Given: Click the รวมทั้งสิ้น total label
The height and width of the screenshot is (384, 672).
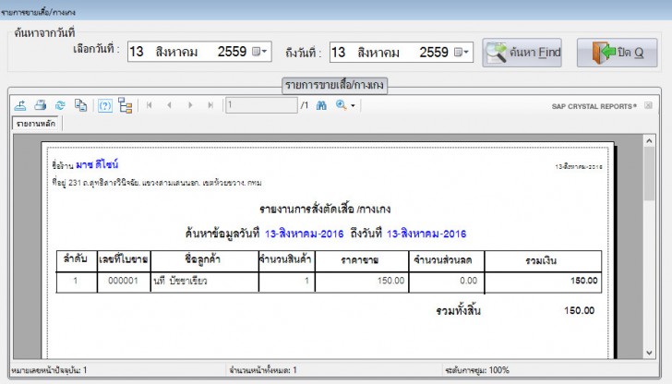Looking at the screenshot, I should pos(458,311).
